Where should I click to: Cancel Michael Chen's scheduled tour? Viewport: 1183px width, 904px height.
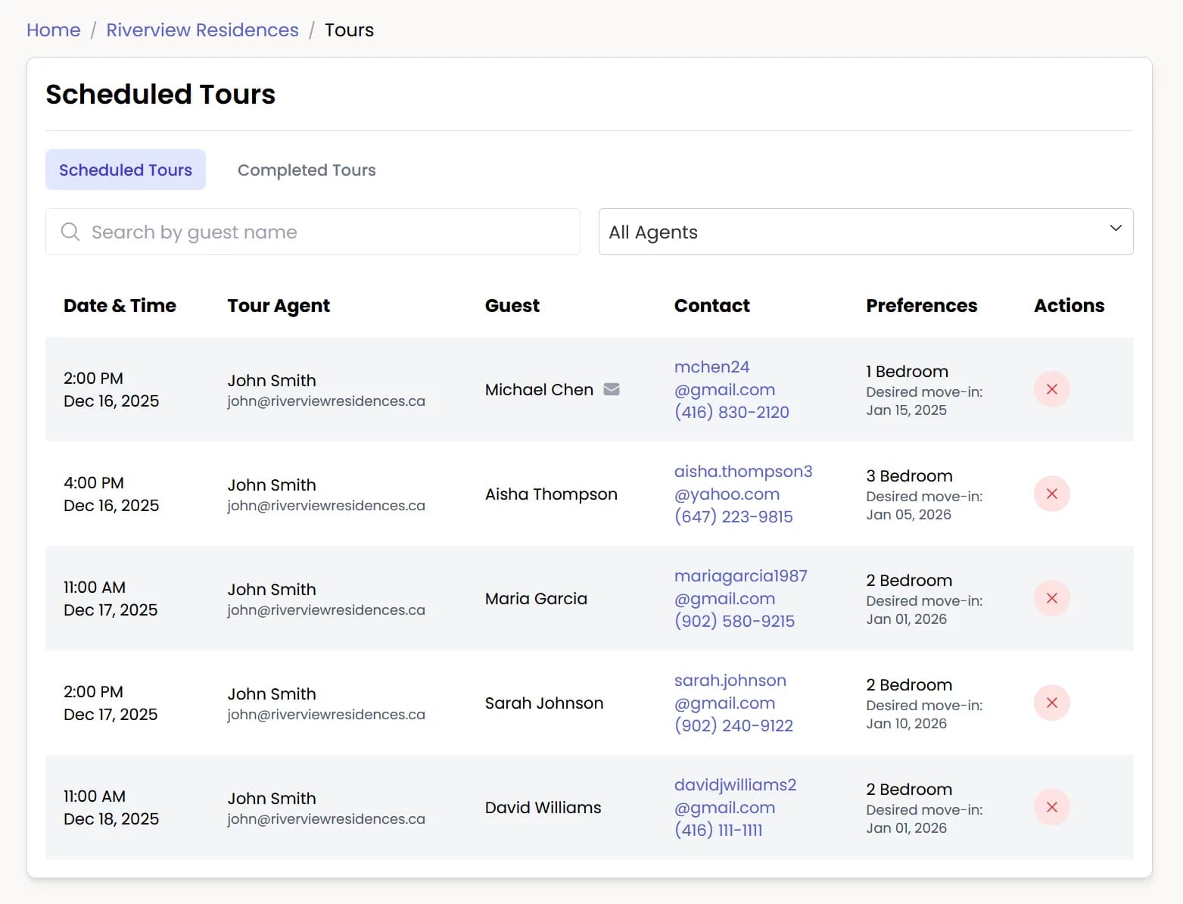coord(1051,389)
